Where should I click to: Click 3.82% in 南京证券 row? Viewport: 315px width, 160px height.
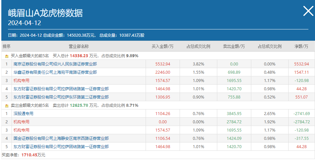[198, 64]
